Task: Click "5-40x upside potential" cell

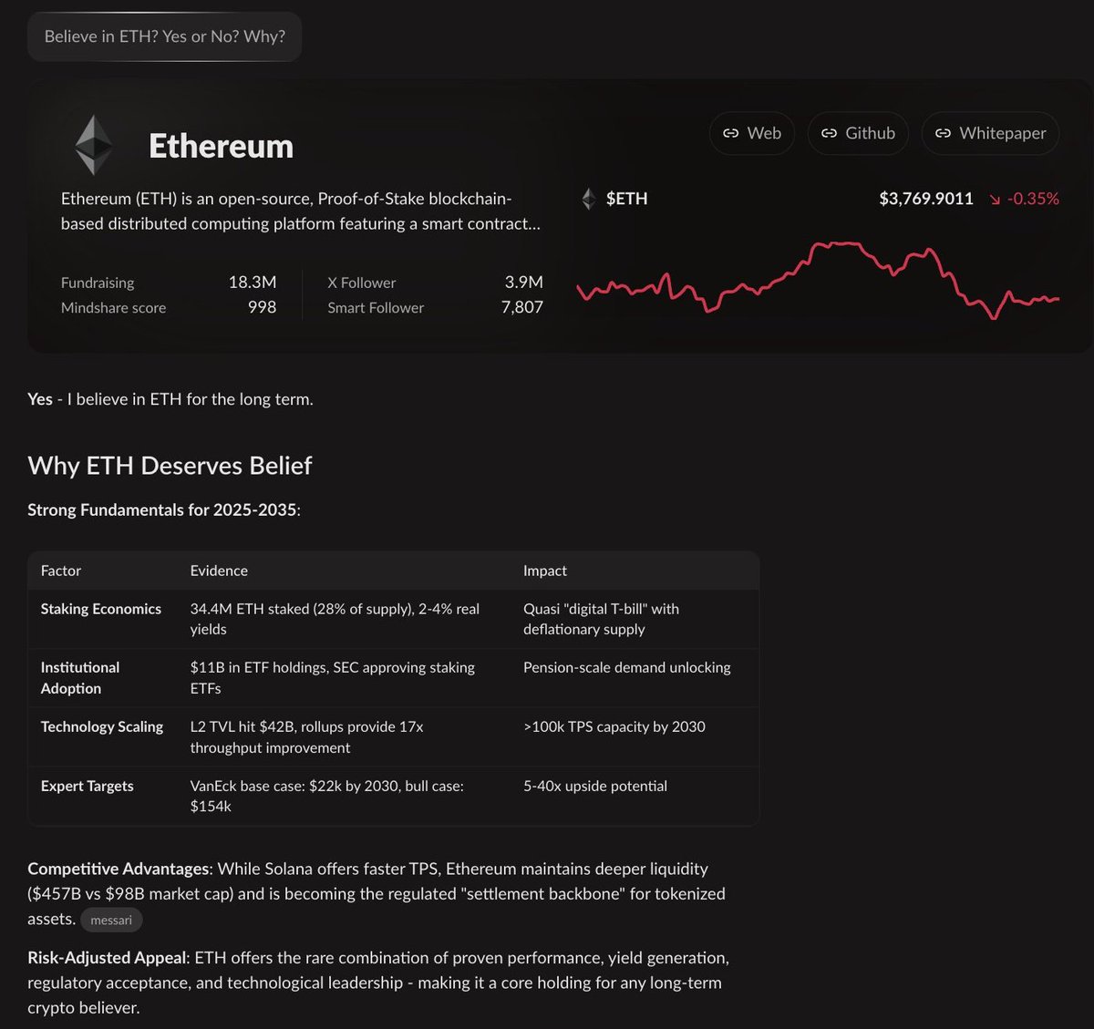Action: [595, 786]
